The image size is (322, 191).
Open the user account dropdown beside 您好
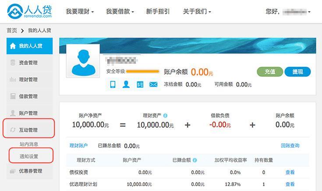[x=296, y=12]
